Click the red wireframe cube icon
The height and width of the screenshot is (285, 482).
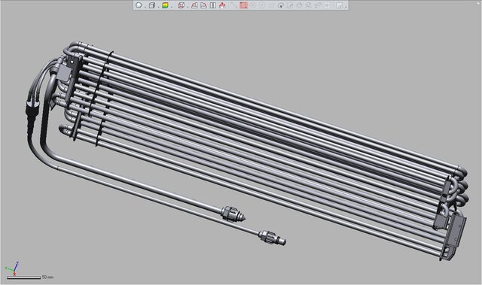181,5
